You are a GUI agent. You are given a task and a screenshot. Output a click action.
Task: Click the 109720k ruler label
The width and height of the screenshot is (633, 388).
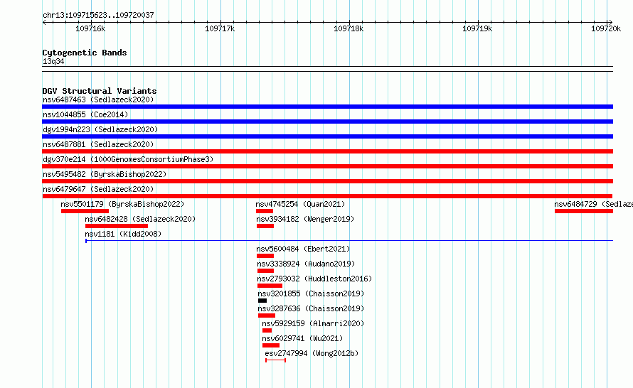pyautogui.click(x=606, y=28)
